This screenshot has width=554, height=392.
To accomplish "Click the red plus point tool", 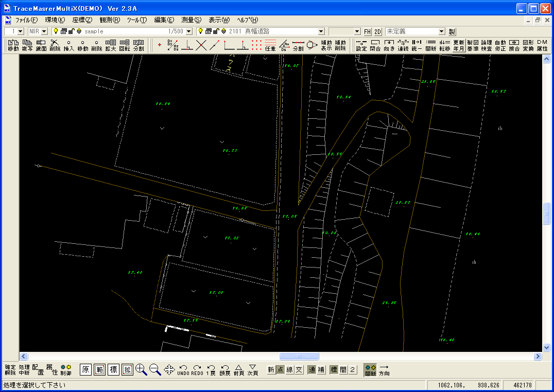I will pyautogui.click(x=160, y=45).
